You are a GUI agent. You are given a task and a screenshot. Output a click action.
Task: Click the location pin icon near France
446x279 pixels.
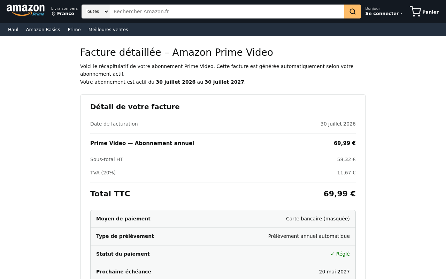click(54, 14)
